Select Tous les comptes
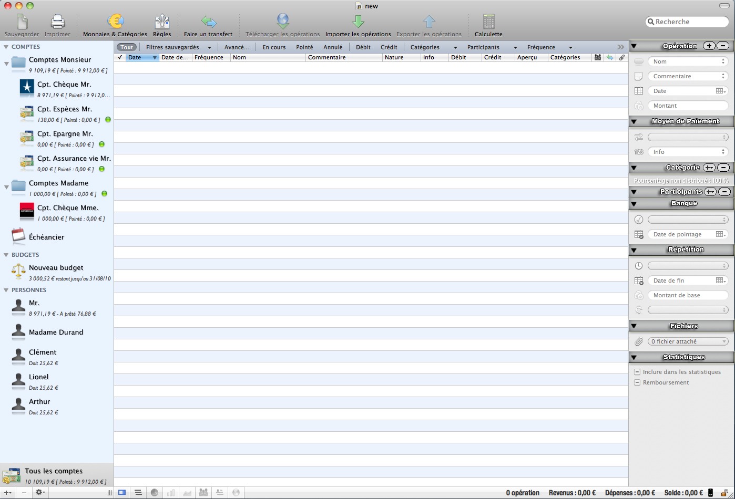This screenshot has width=735, height=499. [x=57, y=475]
